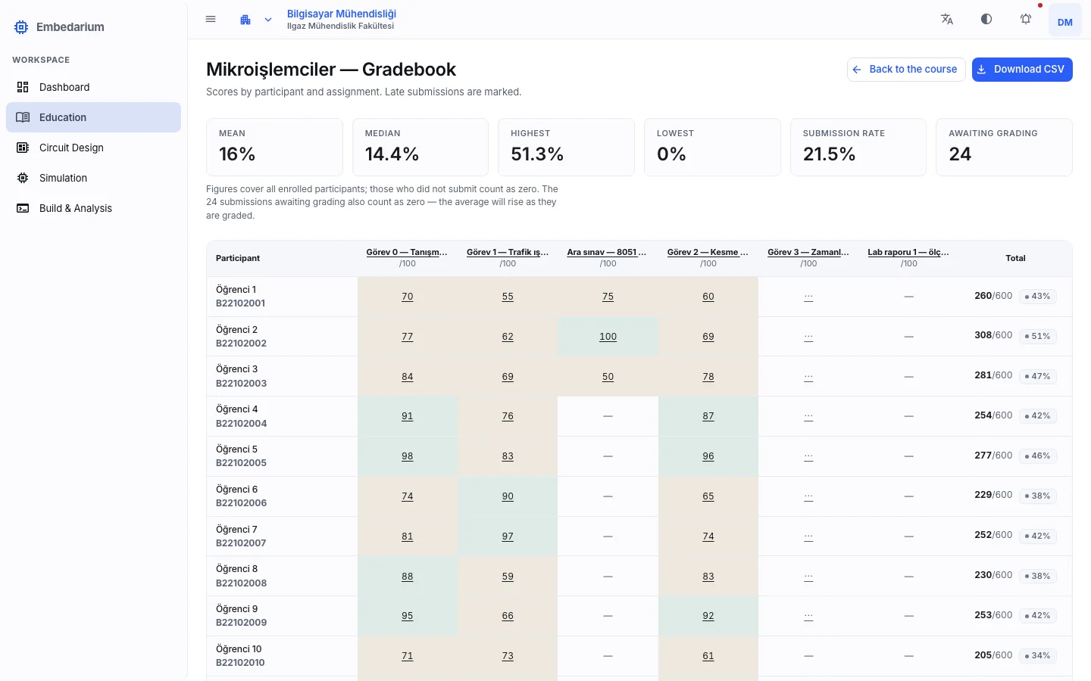This screenshot has height=681, width=1091.
Task: Open Öğrenci 9's Görev 2 score 92
Action: pyautogui.click(x=708, y=616)
